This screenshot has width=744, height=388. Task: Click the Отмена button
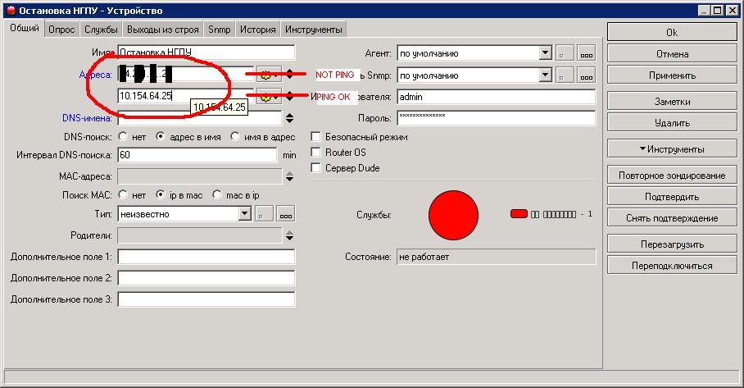(672, 53)
